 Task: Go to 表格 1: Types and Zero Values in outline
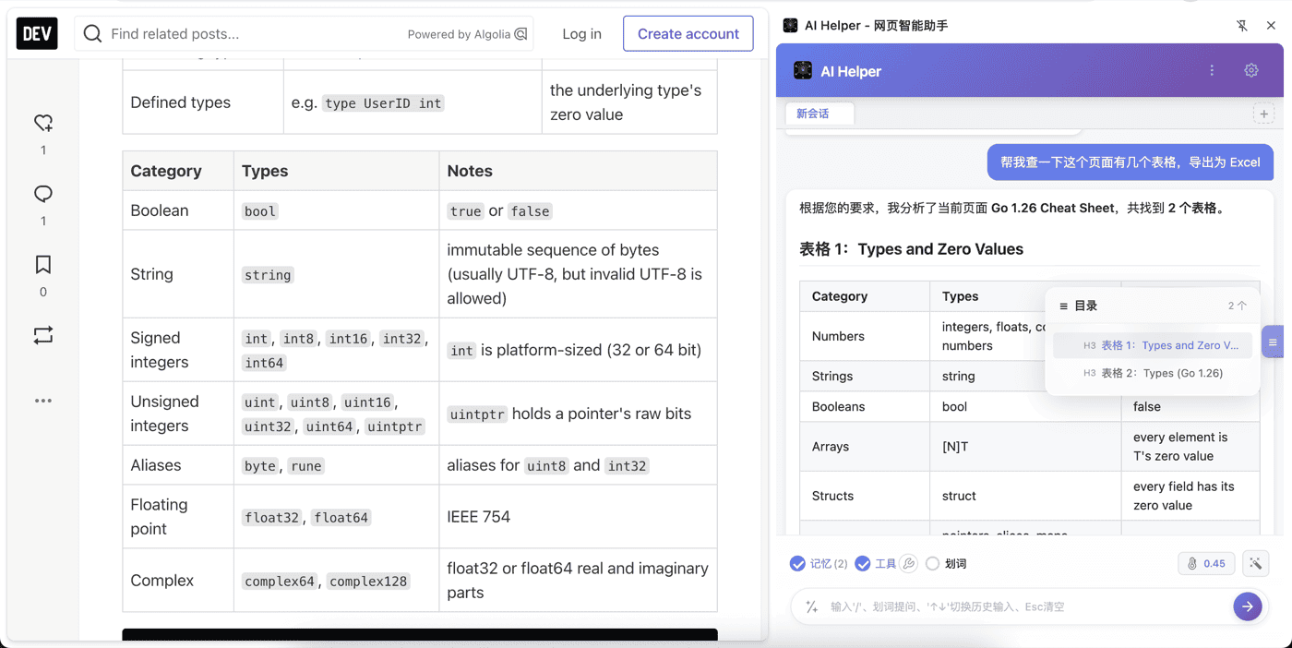pyautogui.click(x=1153, y=345)
